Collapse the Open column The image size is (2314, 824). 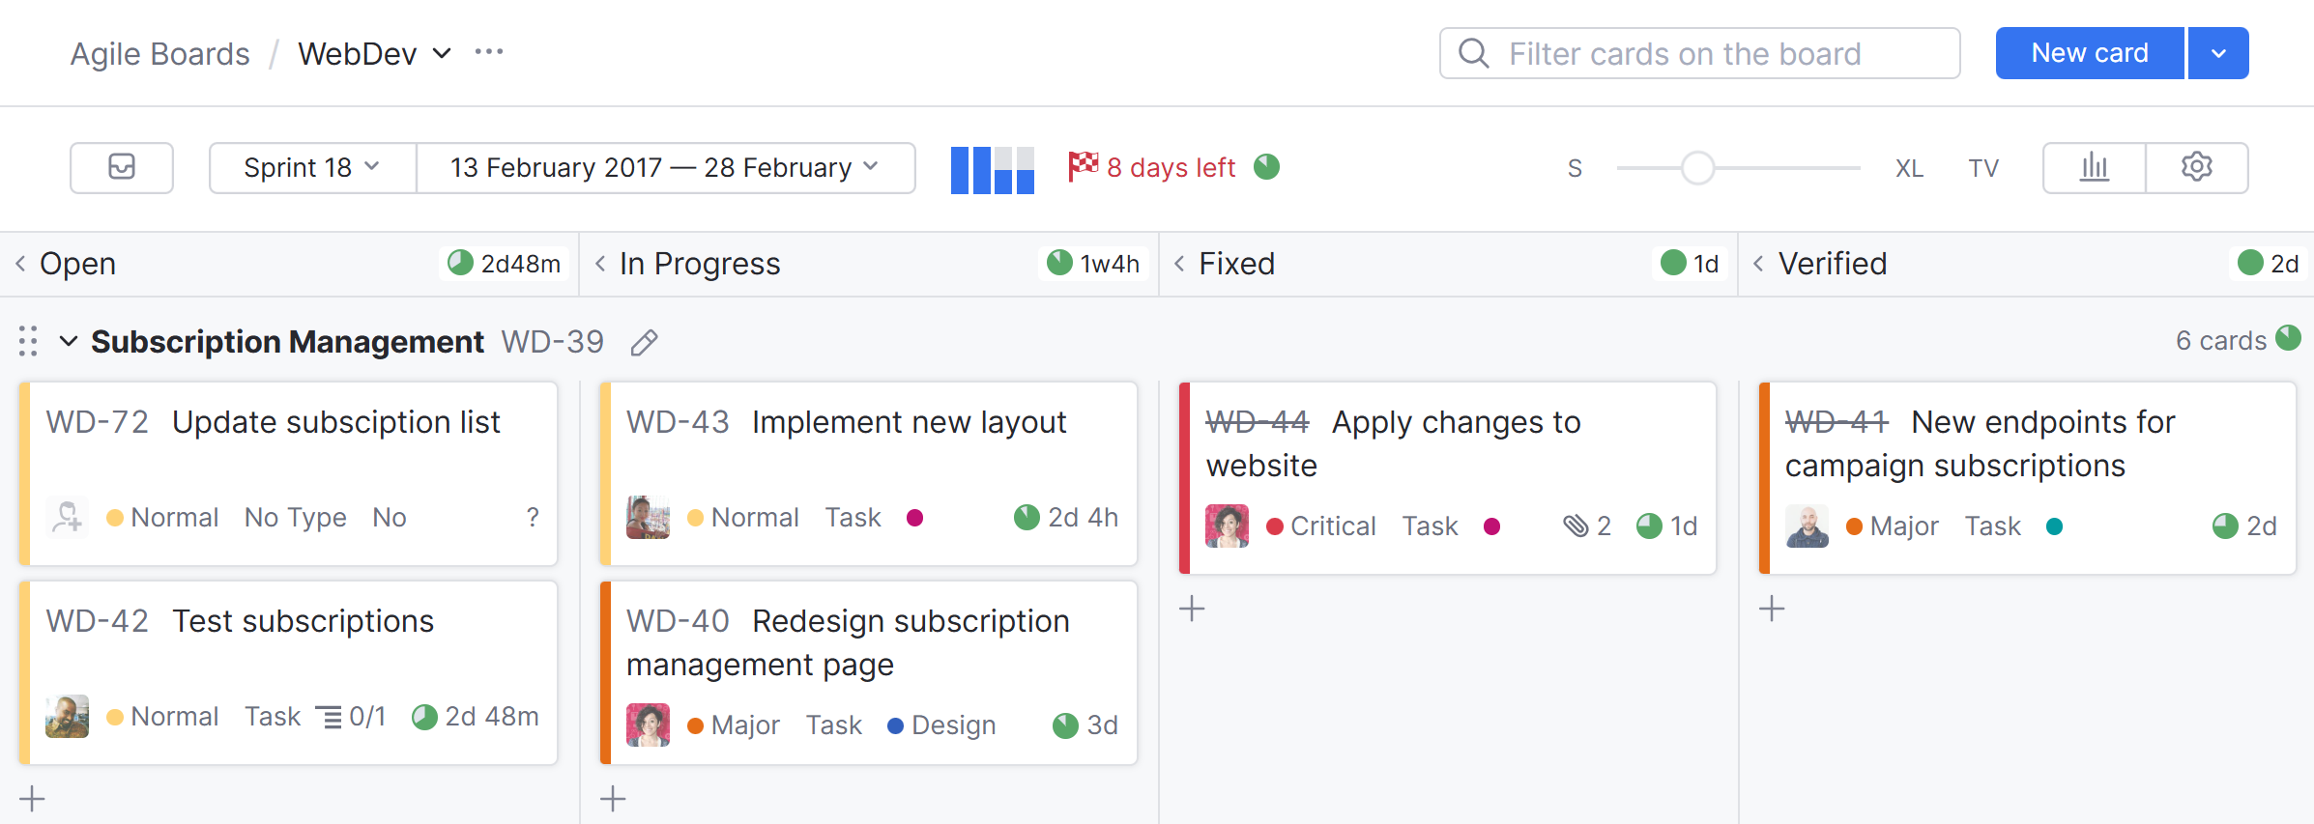(x=20, y=264)
